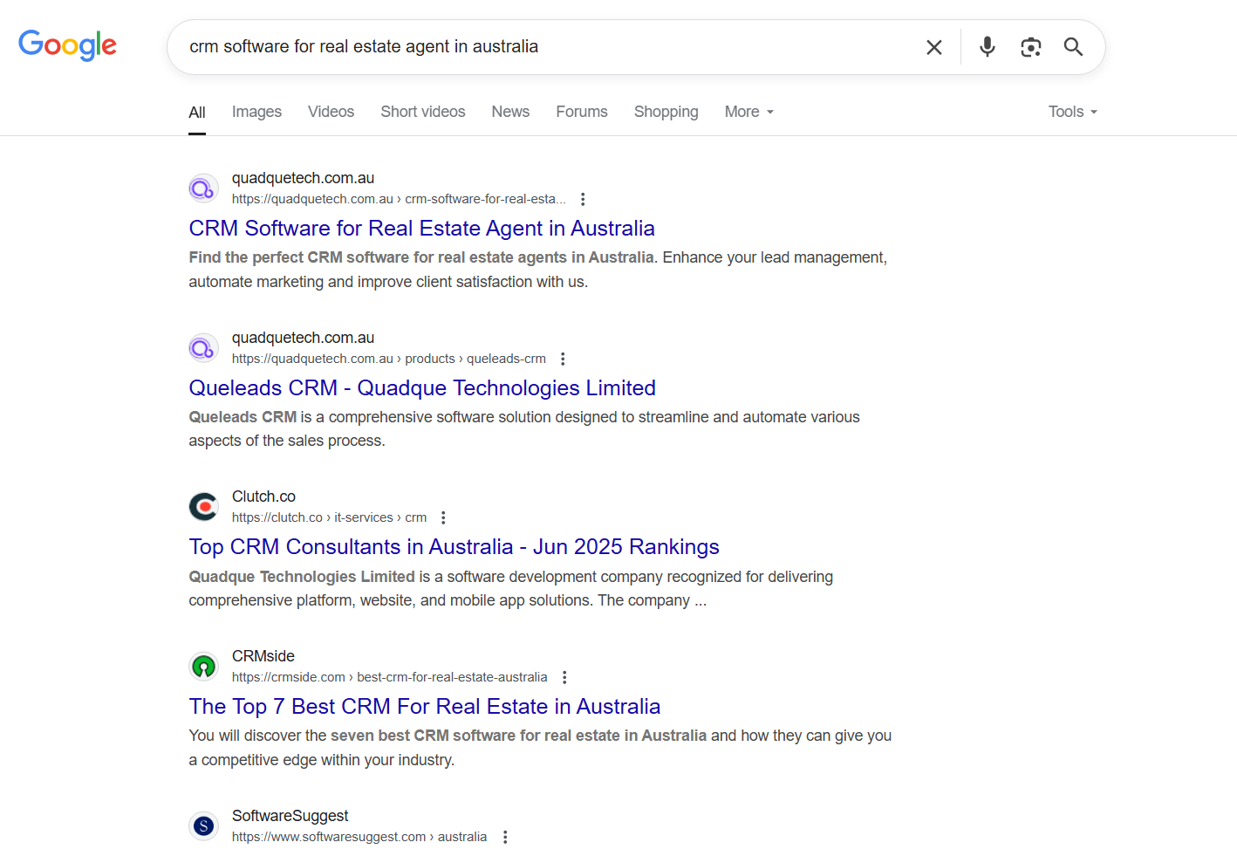This screenshot has width=1237, height=856.
Task: Switch to the News tab
Action: 510,112
